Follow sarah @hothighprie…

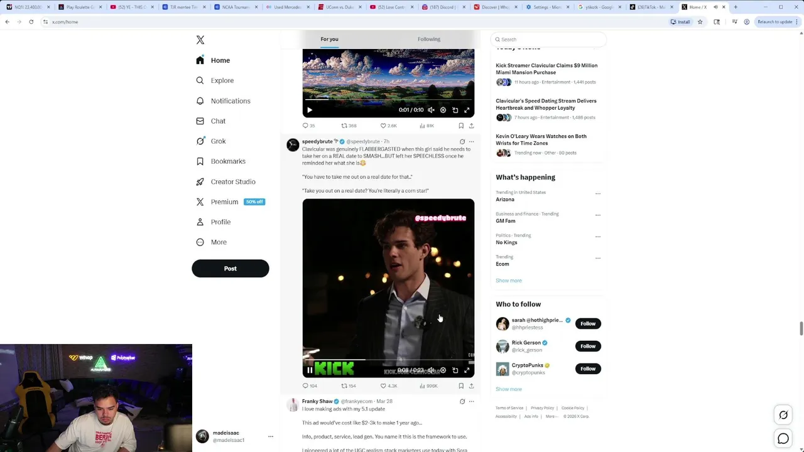pos(588,323)
